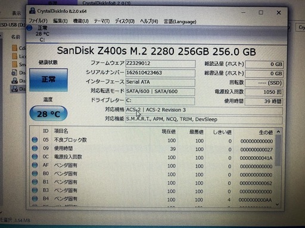Minimize the CrystalDiskInfo window
The width and height of the screenshot is (305, 228).
click(x=244, y=12)
